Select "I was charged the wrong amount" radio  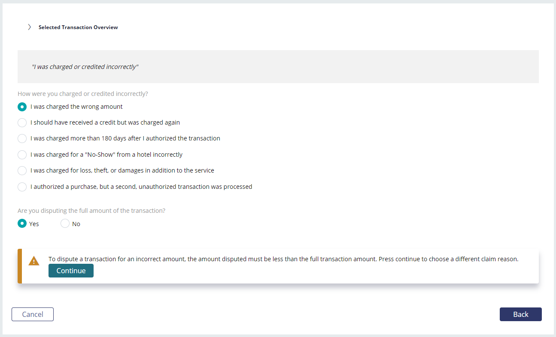click(x=22, y=107)
